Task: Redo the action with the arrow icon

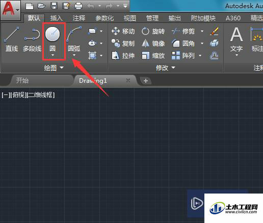Action: click(x=109, y=7)
